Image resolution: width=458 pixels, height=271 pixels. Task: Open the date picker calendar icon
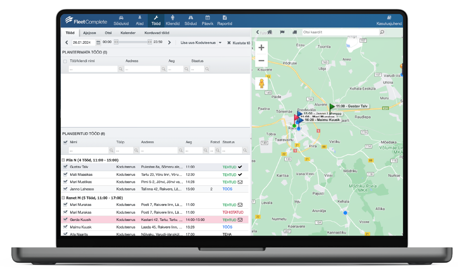98,43
